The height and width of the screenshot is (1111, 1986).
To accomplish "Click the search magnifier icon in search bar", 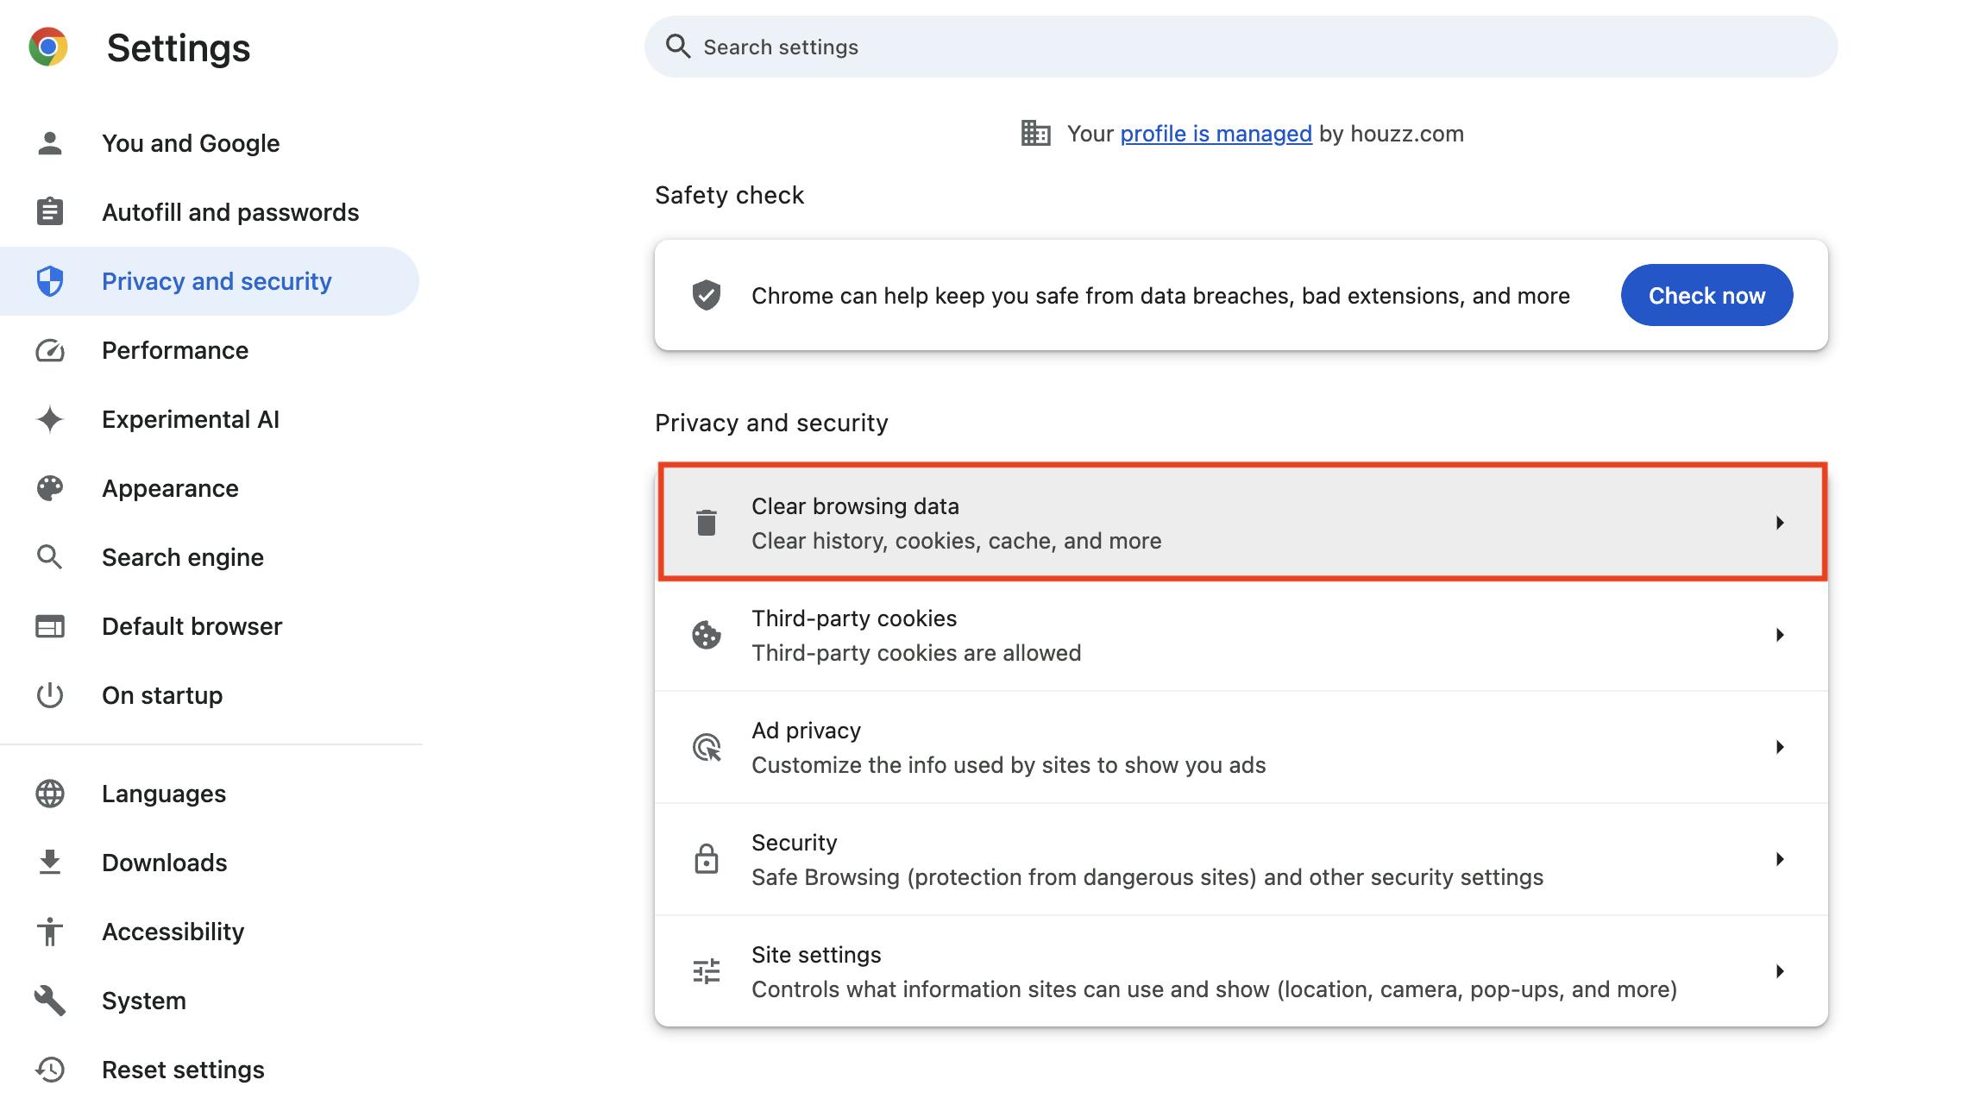I will 678,47.
